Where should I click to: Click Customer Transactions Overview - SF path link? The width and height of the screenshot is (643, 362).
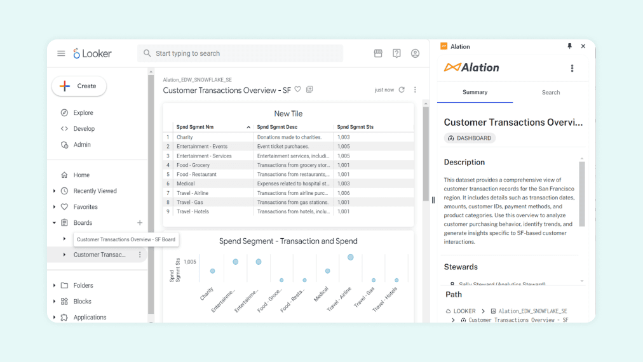pos(518,320)
